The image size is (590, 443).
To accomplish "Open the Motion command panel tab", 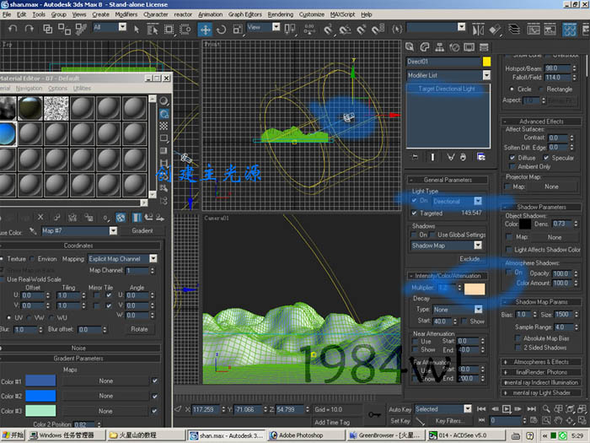I will (x=454, y=47).
